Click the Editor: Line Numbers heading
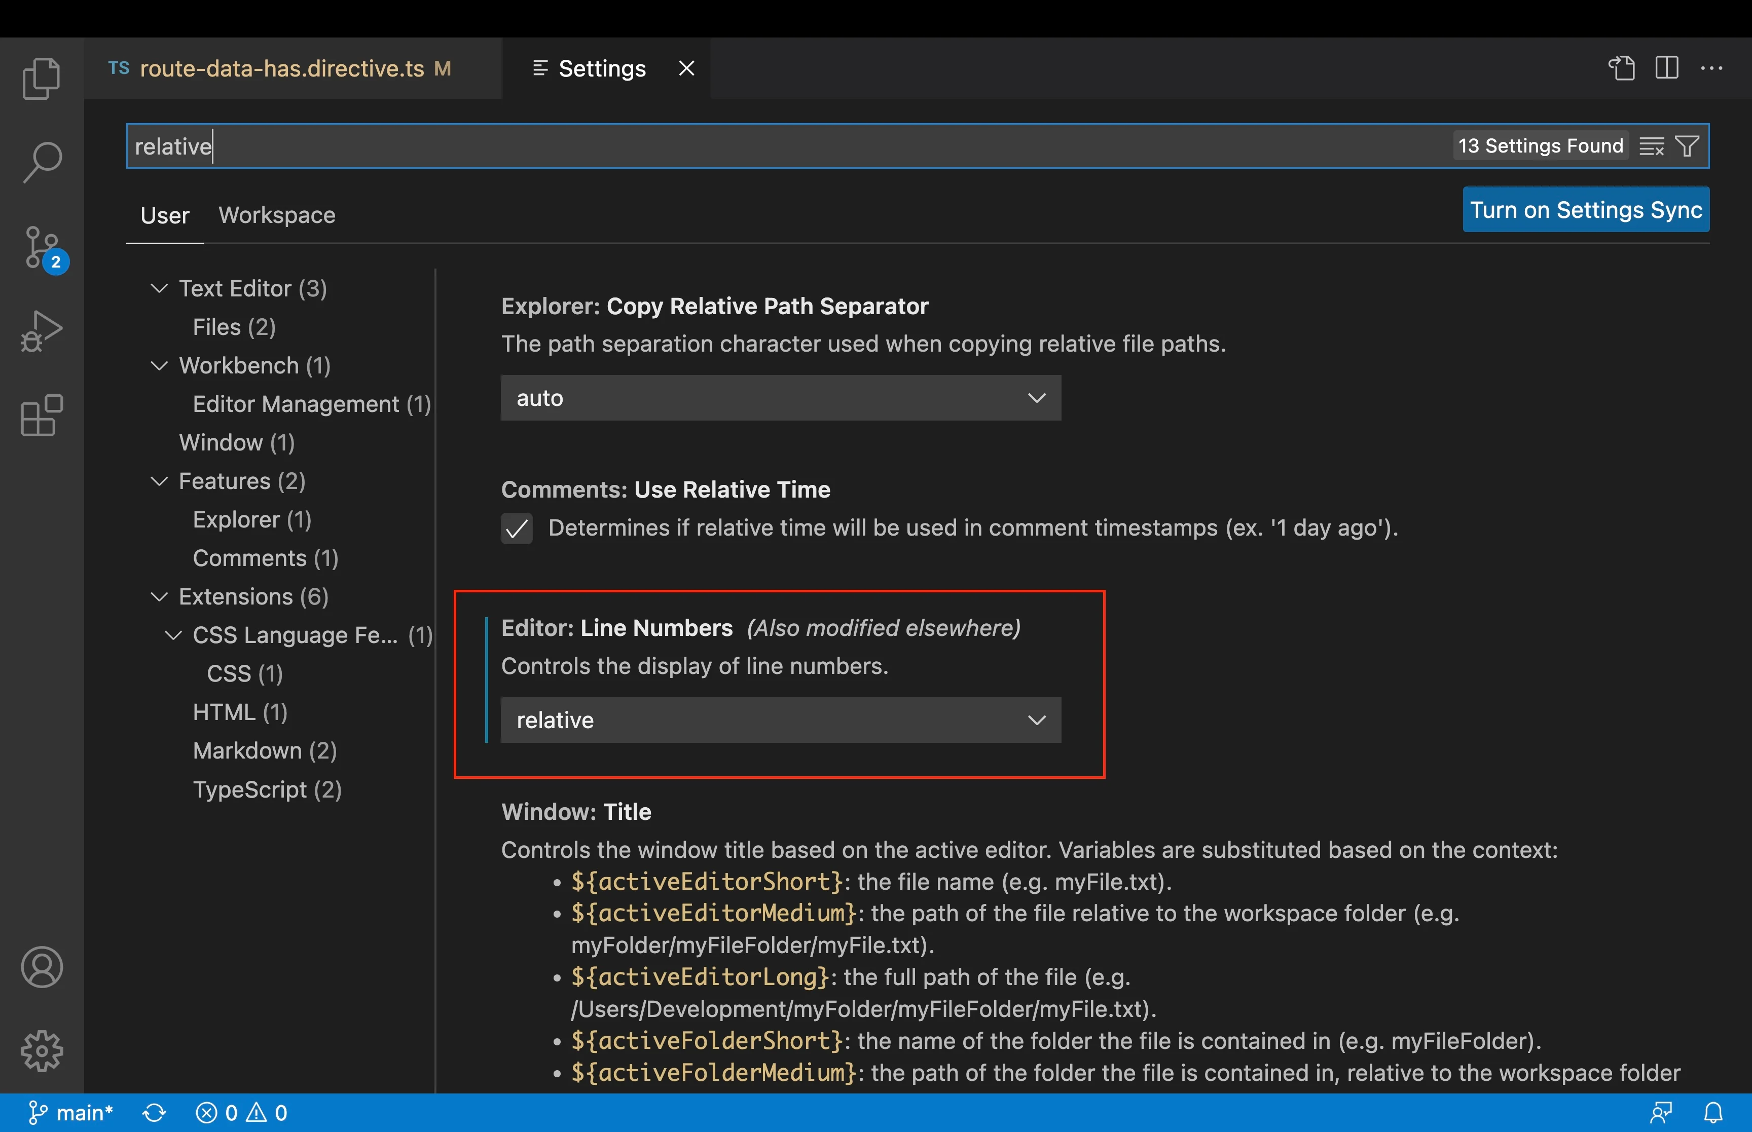1752x1132 pixels. pos(617,628)
